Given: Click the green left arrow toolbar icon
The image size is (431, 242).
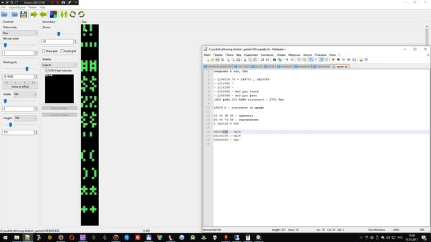Looking at the screenshot, I should coord(43,14).
